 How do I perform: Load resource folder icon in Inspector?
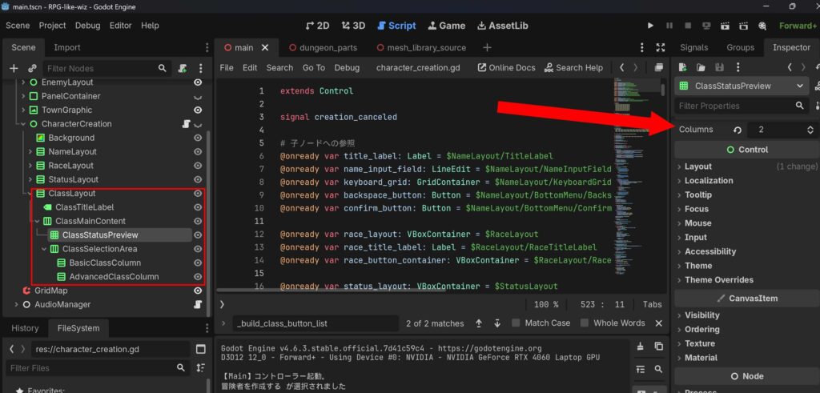pos(701,67)
